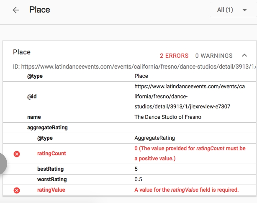This screenshot has height=203, width=257.
Task: Click the 0 WARNINGS indicator
Action: pyautogui.click(x=214, y=56)
